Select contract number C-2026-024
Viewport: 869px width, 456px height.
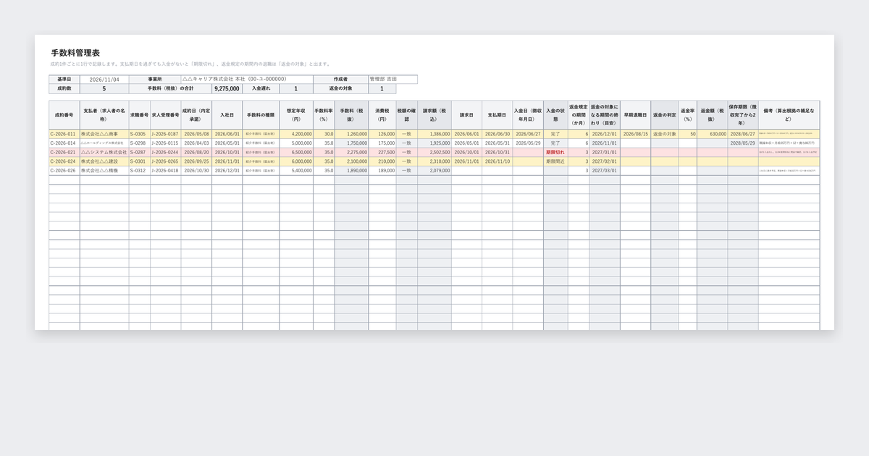[63, 161]
